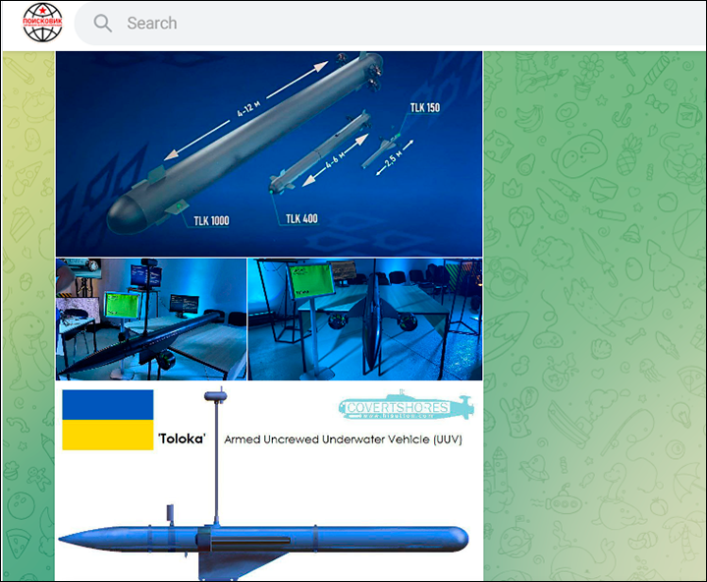Click the Covert Shores submarine logo

pyautogui.click(x=404, y=407)
